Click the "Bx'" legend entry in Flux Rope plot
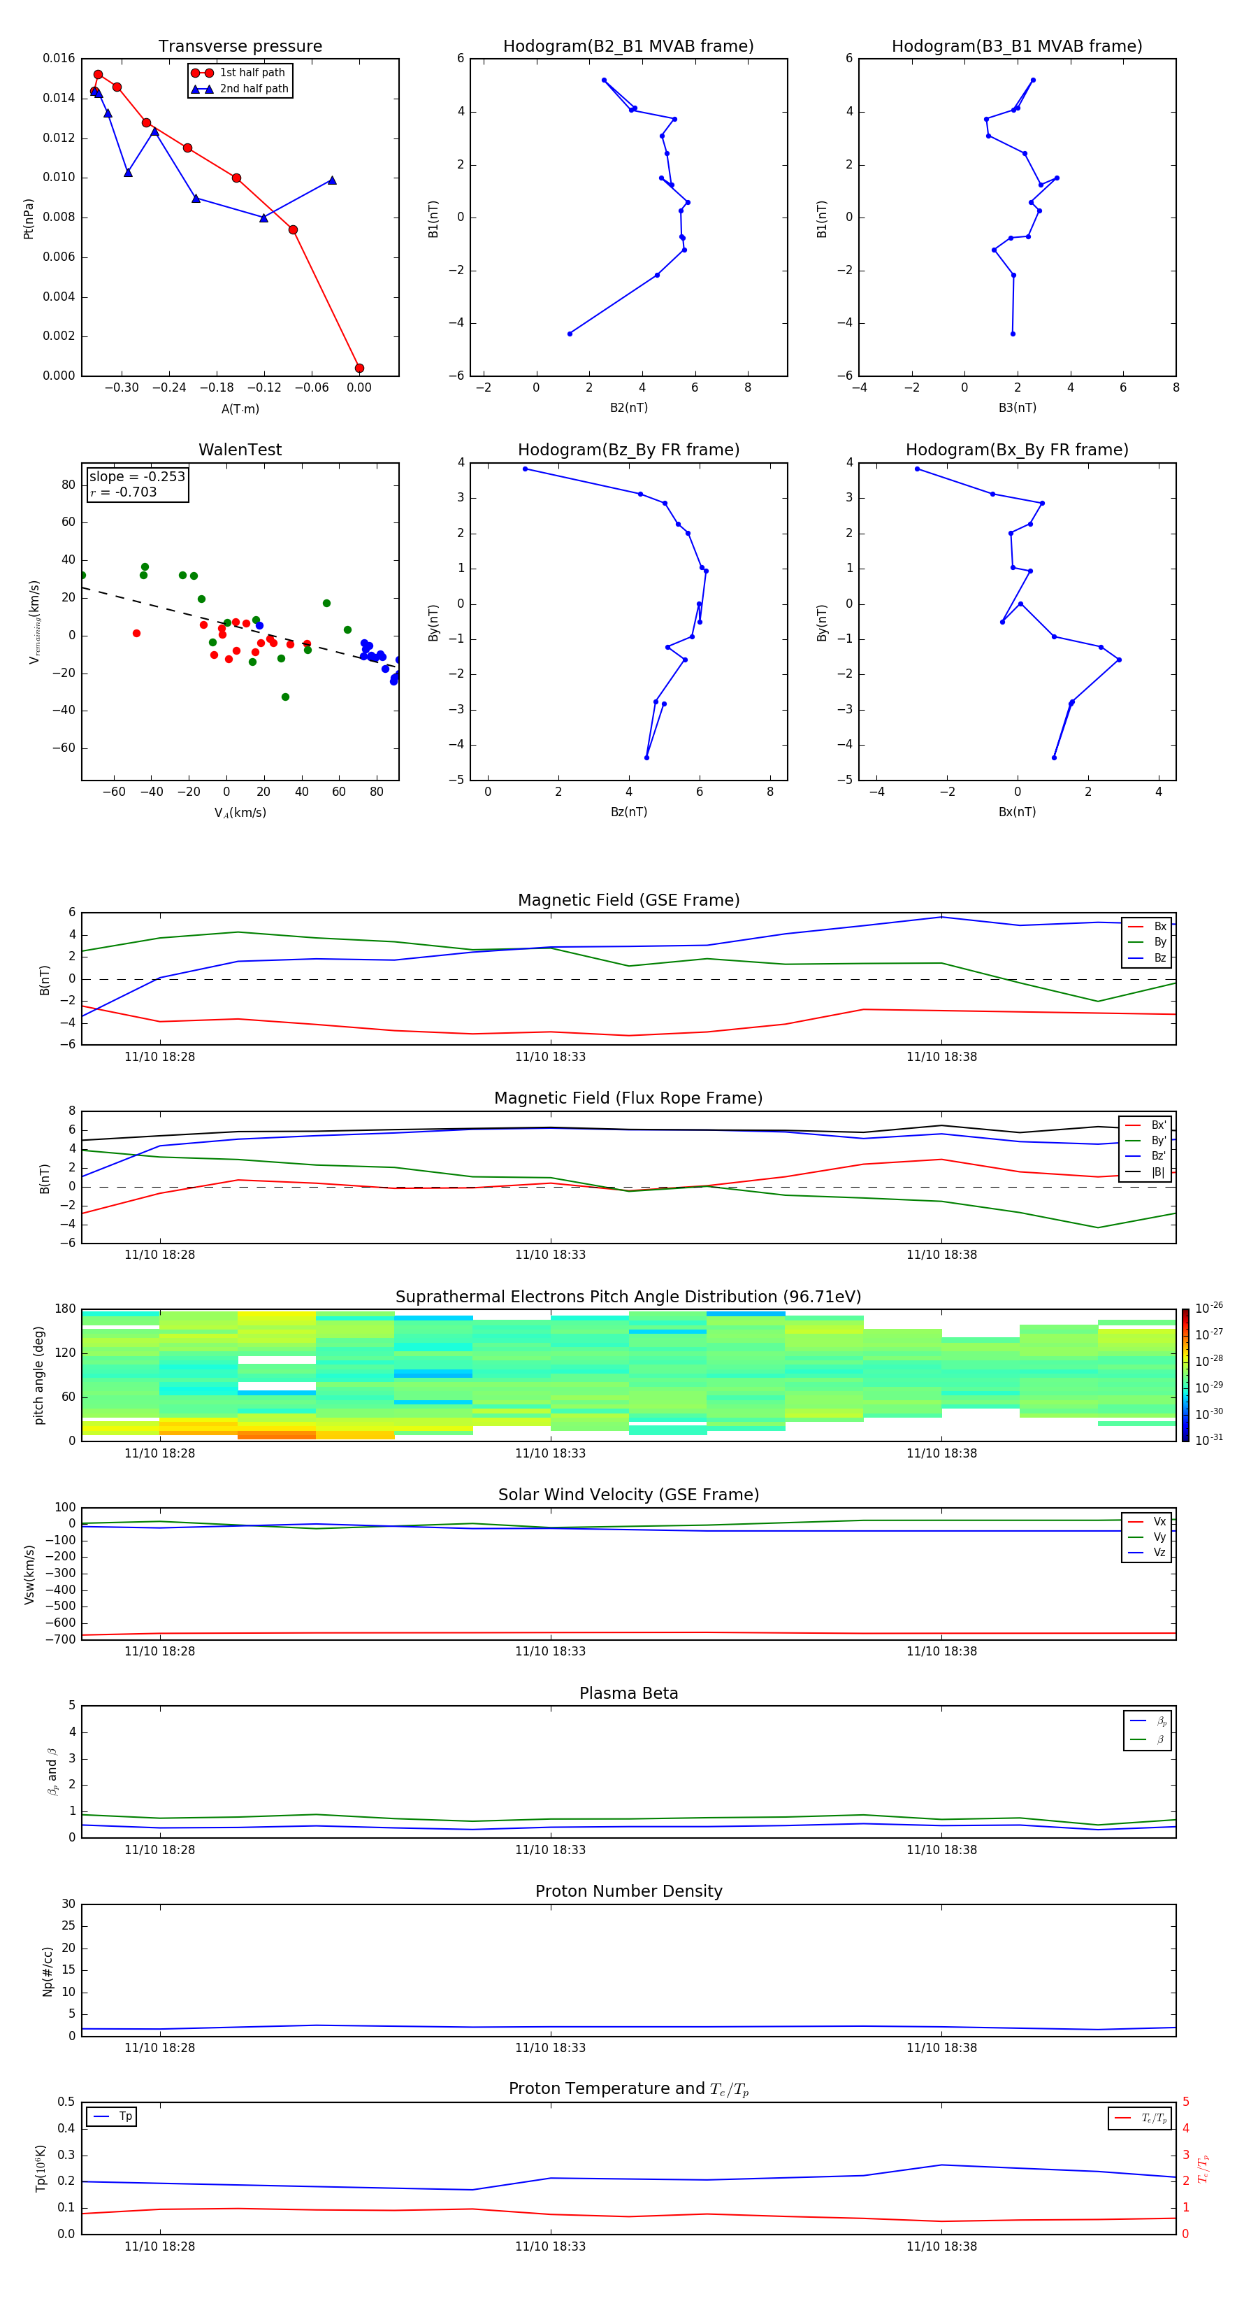This screenshot has height=2308, width=1258. point(1145,1126)
